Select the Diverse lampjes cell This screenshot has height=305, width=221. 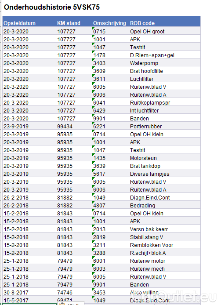pos(165,174)
